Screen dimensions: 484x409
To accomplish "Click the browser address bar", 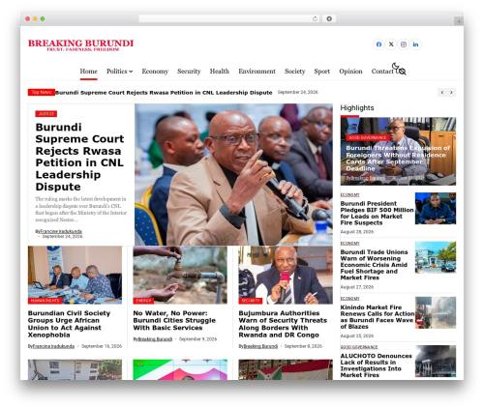I will pos(228,19).
